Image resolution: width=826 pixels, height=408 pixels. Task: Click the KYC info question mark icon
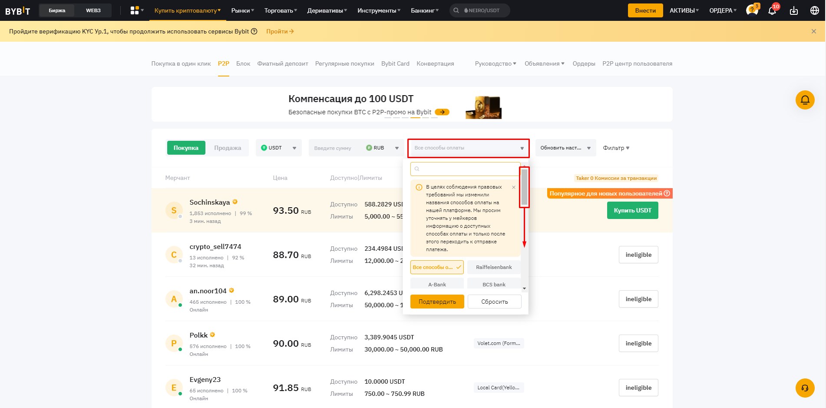254,31
